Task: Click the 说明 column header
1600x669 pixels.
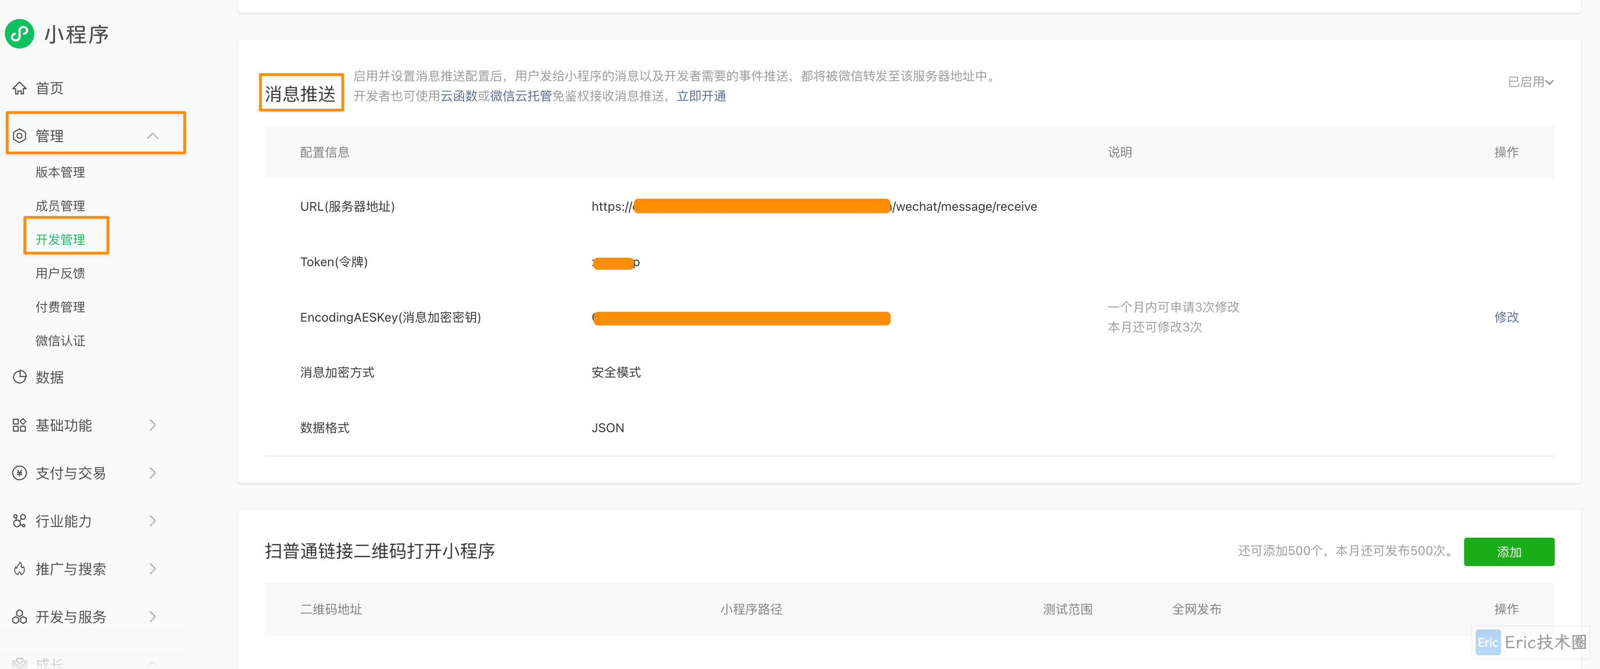Action: [x=1120, y=152]
